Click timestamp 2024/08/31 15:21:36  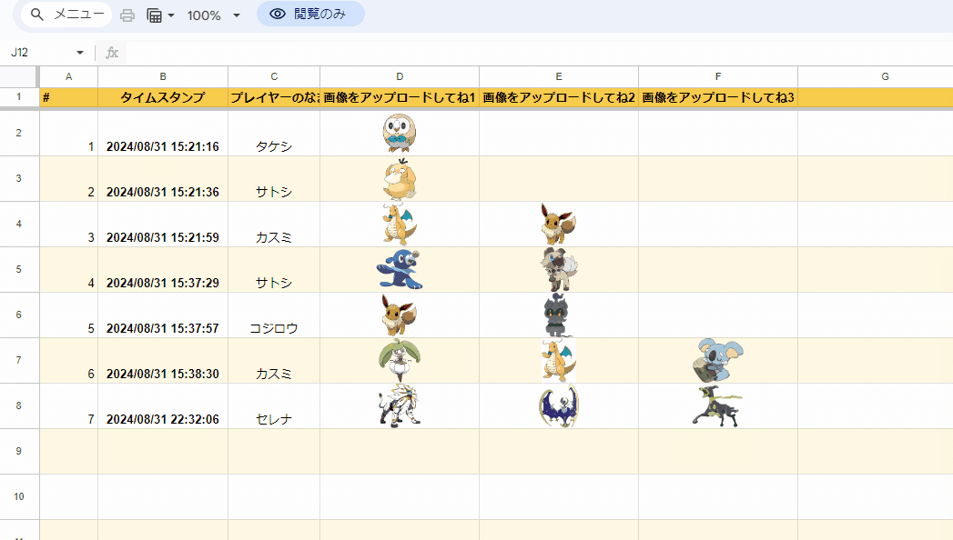pyautogui.click(x=163, y=192)
